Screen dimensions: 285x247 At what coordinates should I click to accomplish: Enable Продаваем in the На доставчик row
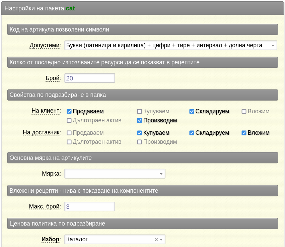(x=69, y=133)
